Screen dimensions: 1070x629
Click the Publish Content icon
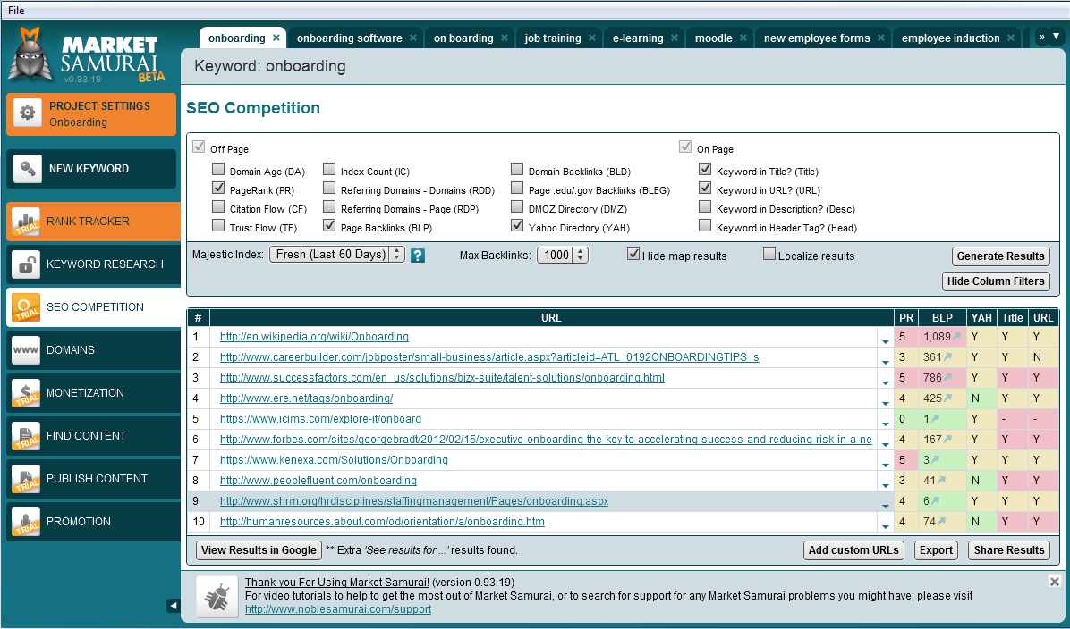[x=26, y=478]
